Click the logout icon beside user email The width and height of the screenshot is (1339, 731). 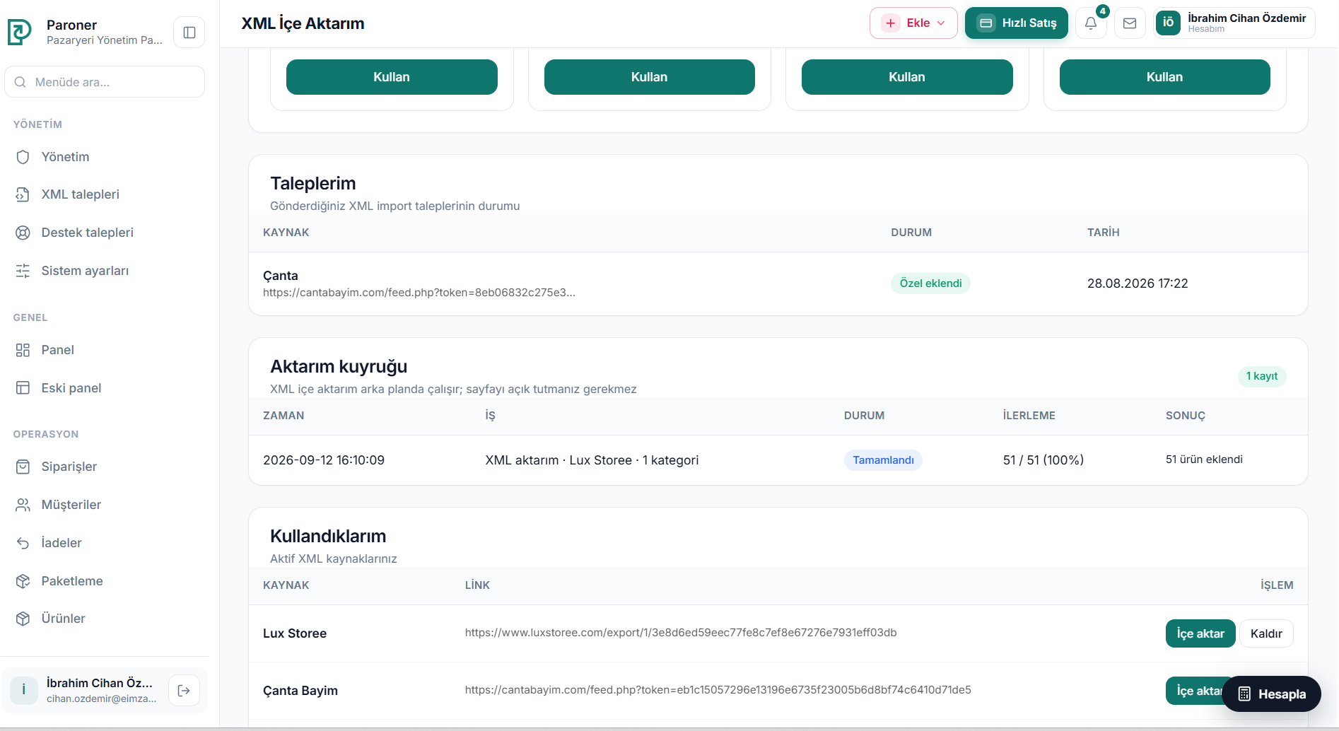click(x=184, y=691)
